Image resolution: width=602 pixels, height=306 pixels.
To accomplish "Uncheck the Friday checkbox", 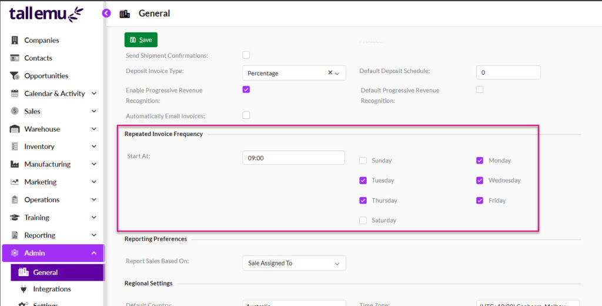I will [480, 200].
